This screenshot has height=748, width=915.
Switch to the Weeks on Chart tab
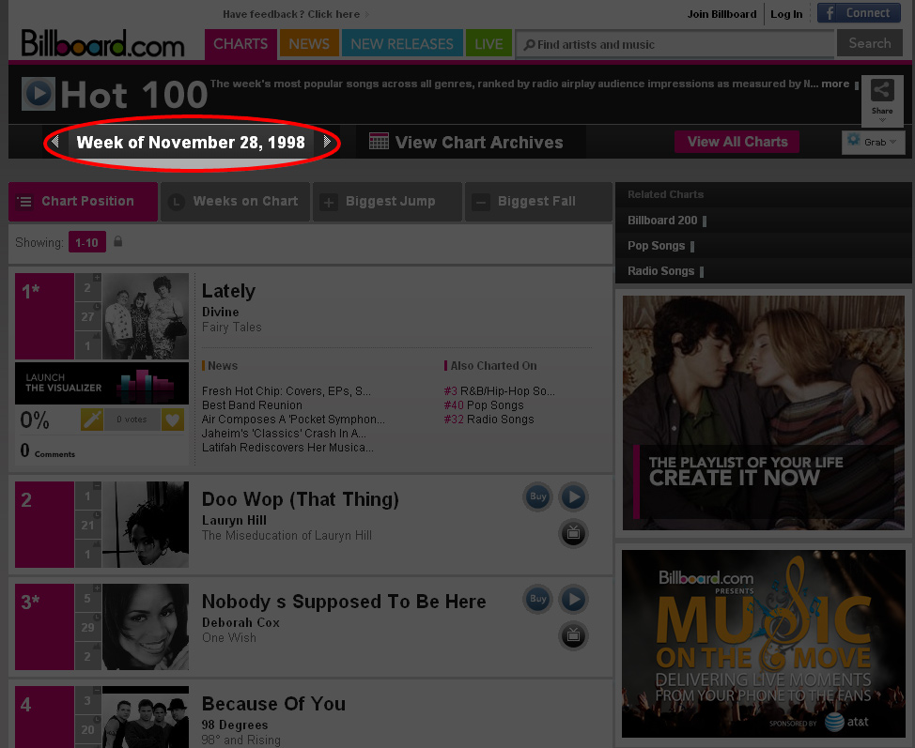(235, 202)
